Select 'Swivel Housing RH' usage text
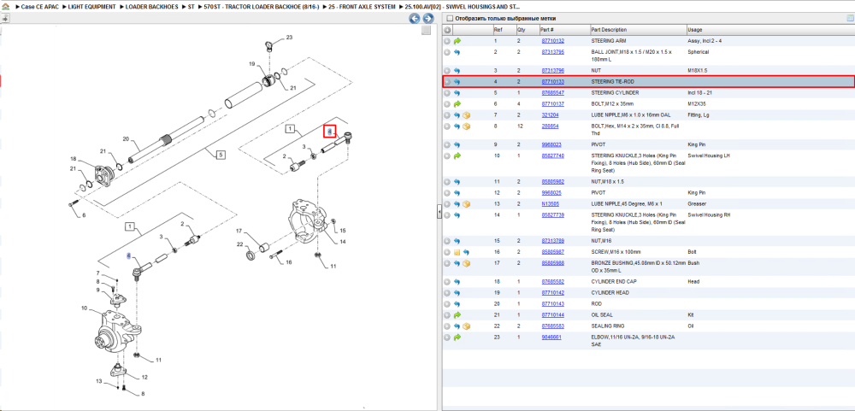Image resolution: width=855 pixels, height=411 pixels. 709,215
